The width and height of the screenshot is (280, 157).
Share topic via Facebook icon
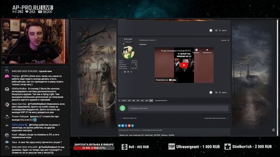point(126,126)
